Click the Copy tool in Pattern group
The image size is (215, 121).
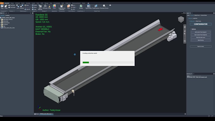click(34, 9)
